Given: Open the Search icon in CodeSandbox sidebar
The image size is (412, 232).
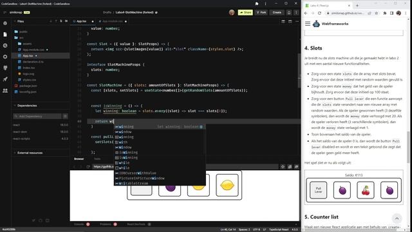Looking at the screenshot, I should tap(5, 46).
